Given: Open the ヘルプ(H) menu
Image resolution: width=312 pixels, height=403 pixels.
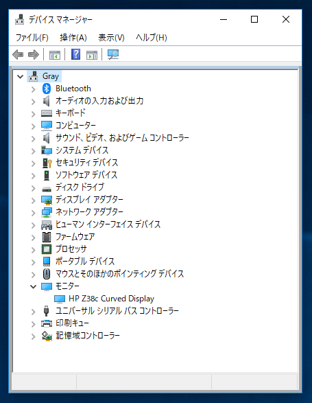Looking at the screenshot, I should pos(152,38).
